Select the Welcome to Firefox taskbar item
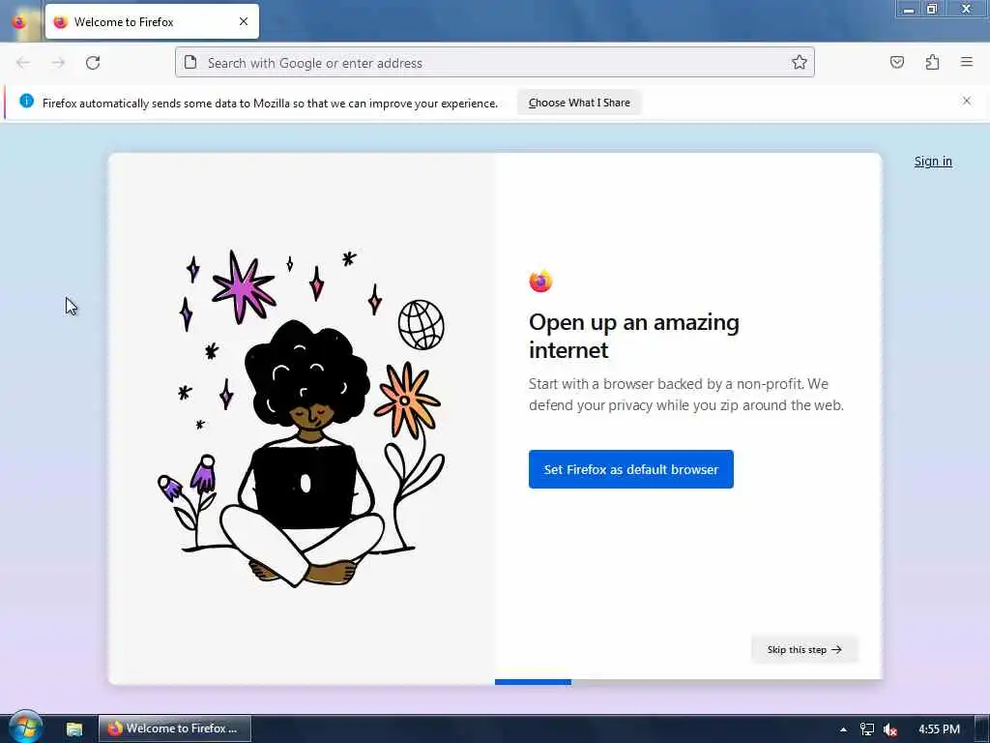990x743 pixels. click(x=175, y=728)
